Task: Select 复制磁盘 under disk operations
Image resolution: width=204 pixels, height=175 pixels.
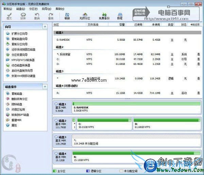Action: 14,94
